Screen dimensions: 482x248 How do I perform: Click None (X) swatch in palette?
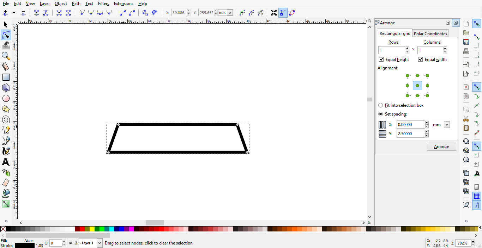coord(3,229)
